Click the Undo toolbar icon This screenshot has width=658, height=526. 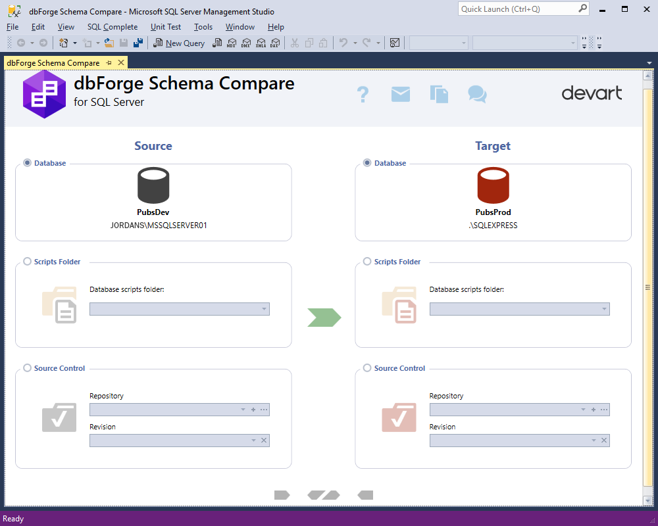(x=343, y=43)
